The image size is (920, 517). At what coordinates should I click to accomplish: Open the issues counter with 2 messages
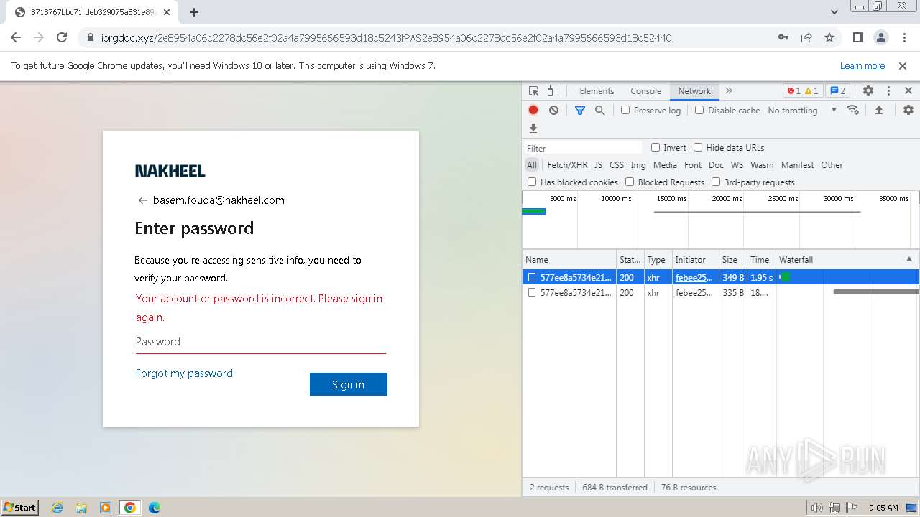(x=837, y=91)
